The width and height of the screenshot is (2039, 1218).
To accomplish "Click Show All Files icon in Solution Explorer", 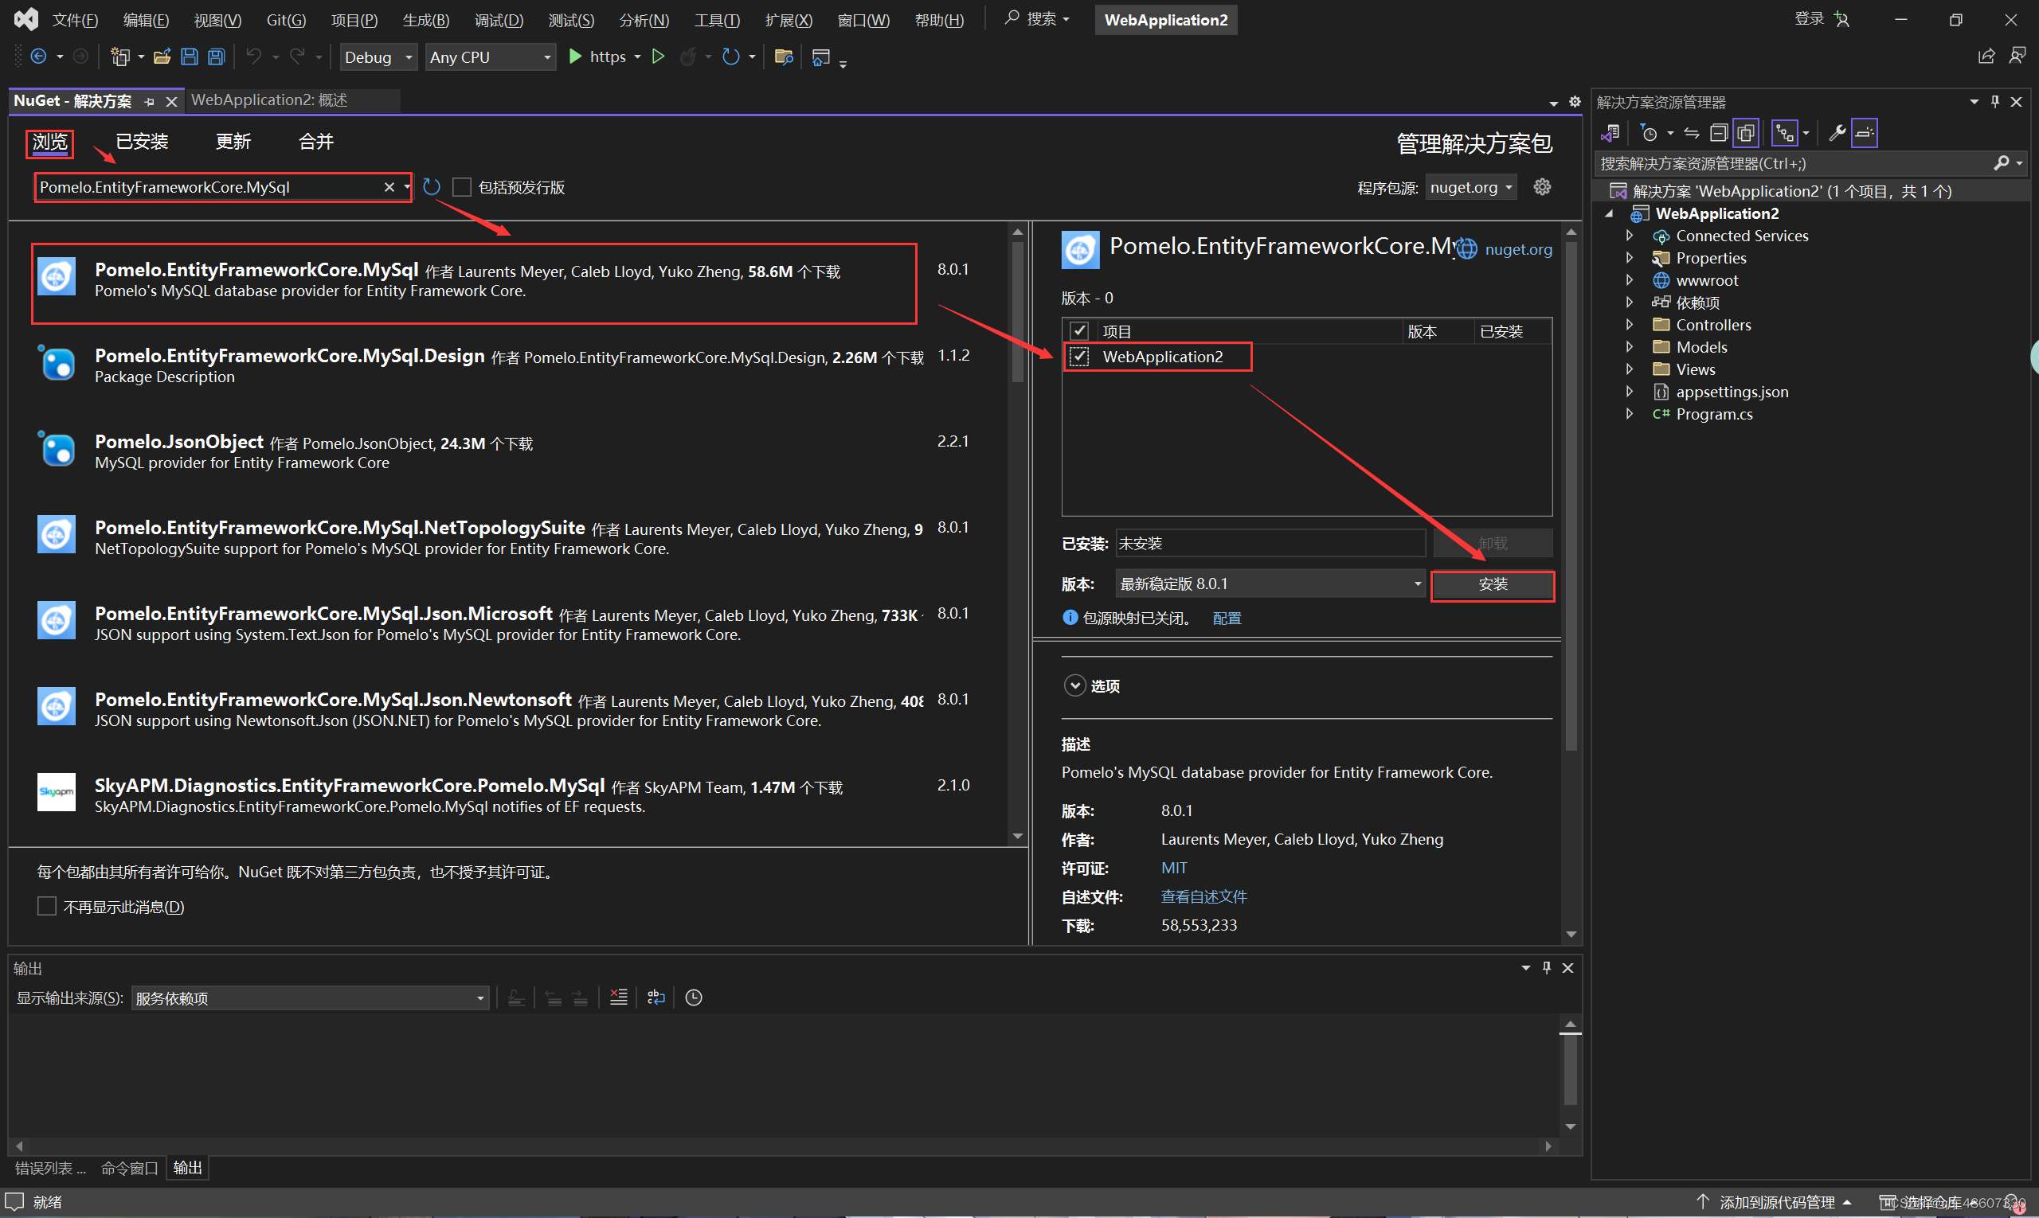I will pos(1746,133).
